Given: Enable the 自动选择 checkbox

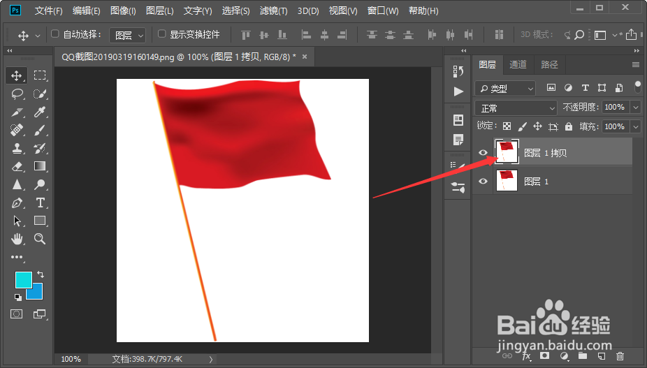Looking at the screenshot, I should tap(55, 34).
